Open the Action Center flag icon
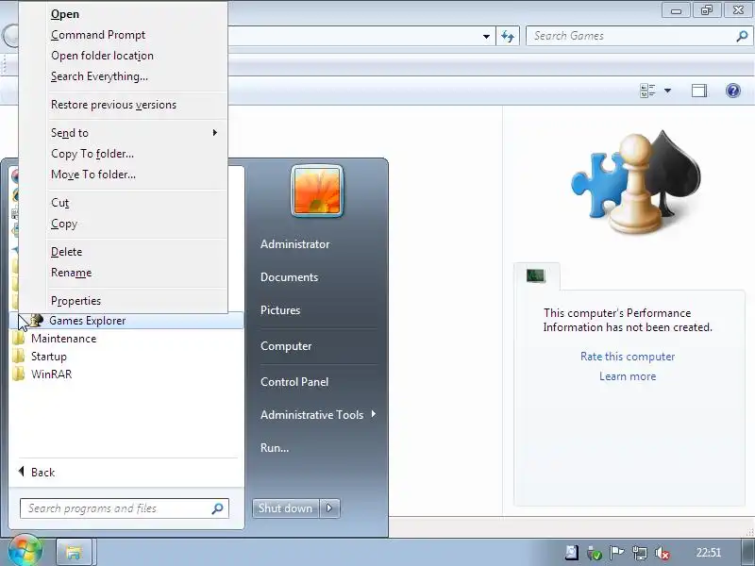The image size is (755, 566). pos(616,553)
